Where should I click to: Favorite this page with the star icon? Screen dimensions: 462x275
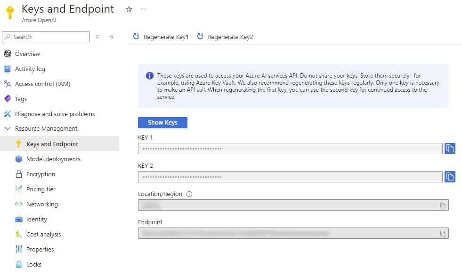[129, 9]
